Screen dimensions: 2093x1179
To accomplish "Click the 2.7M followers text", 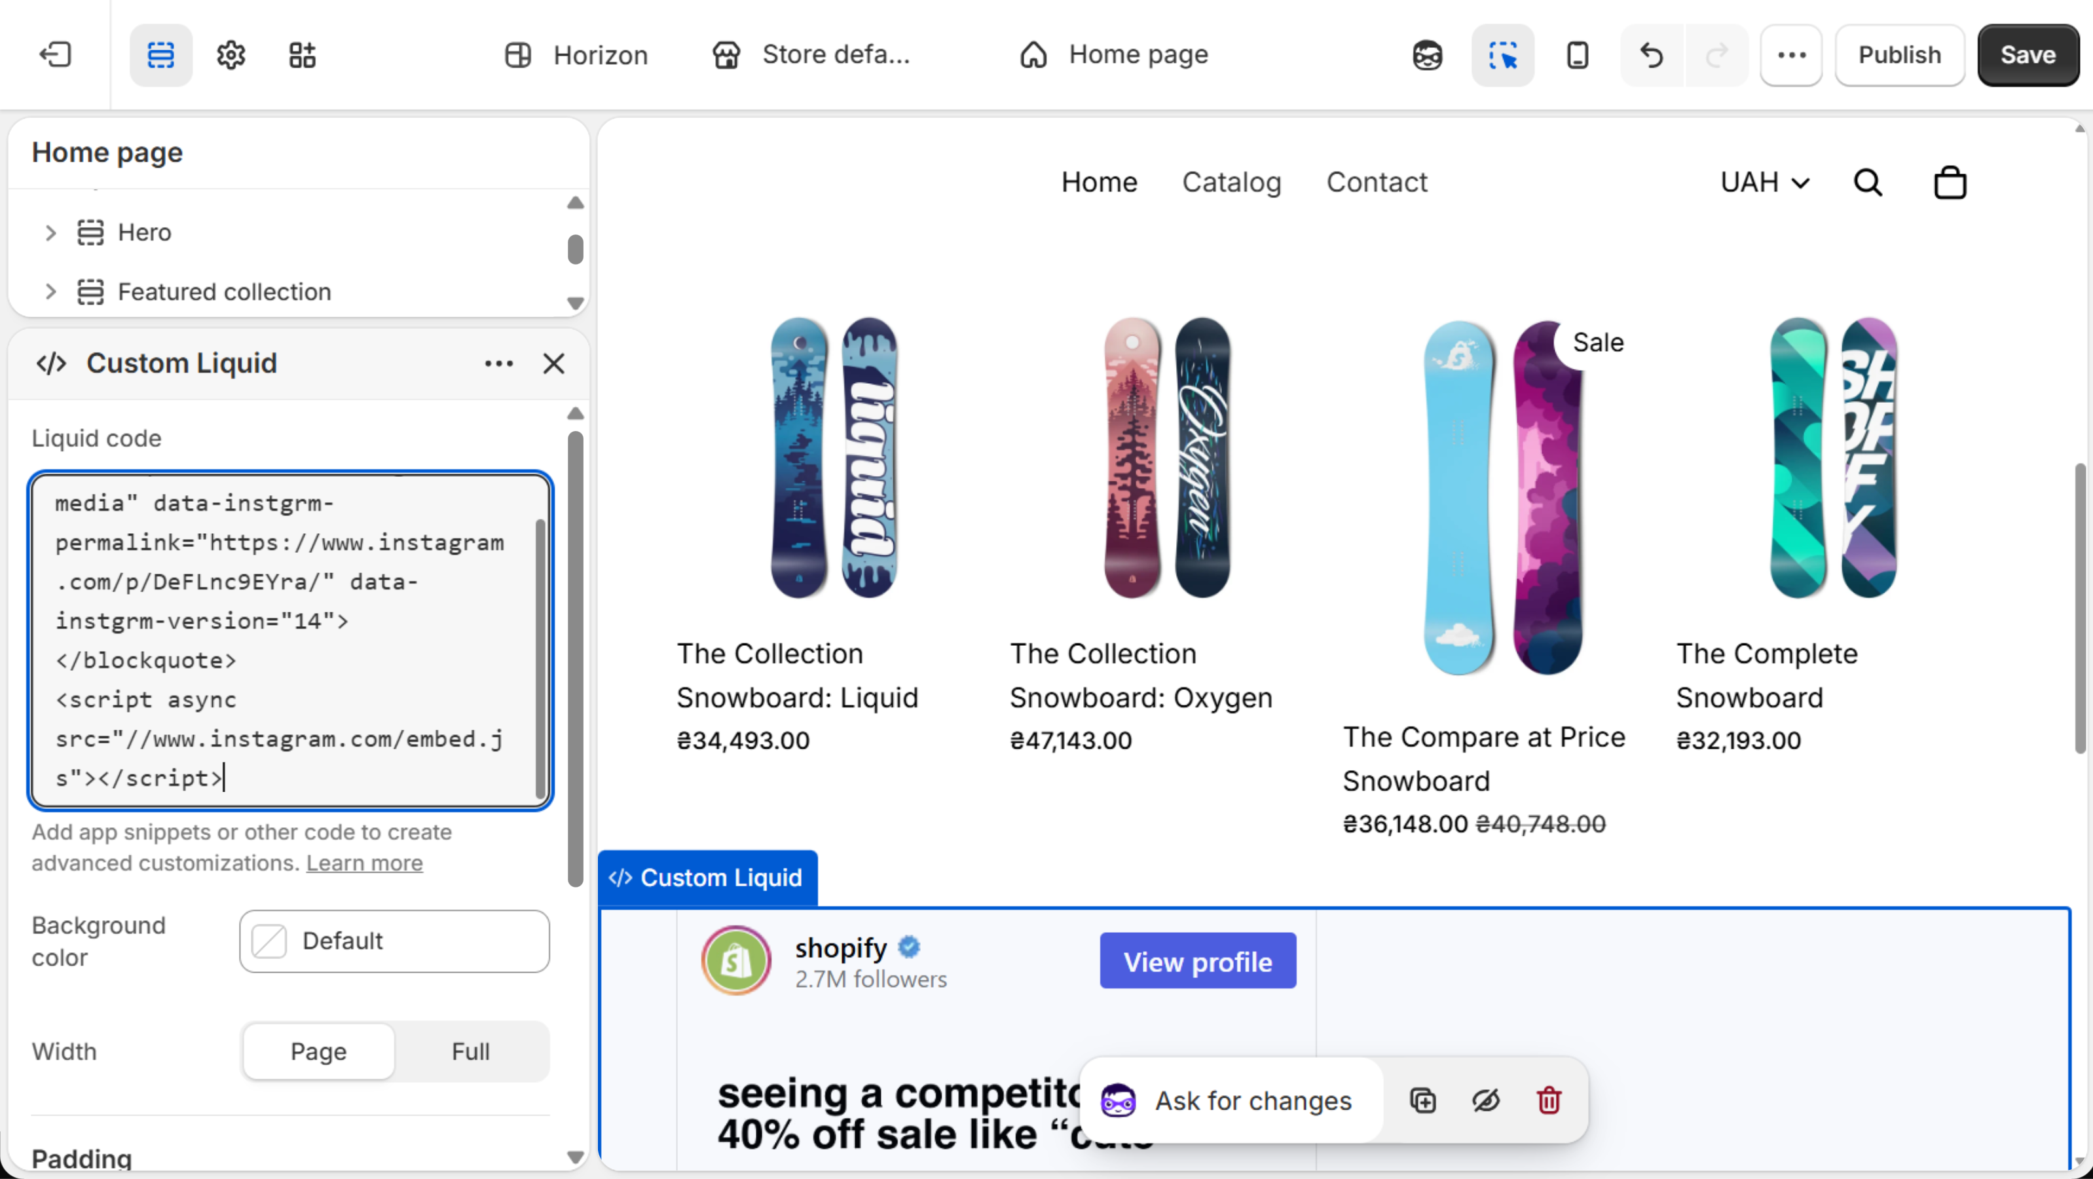I will point(871,980).
